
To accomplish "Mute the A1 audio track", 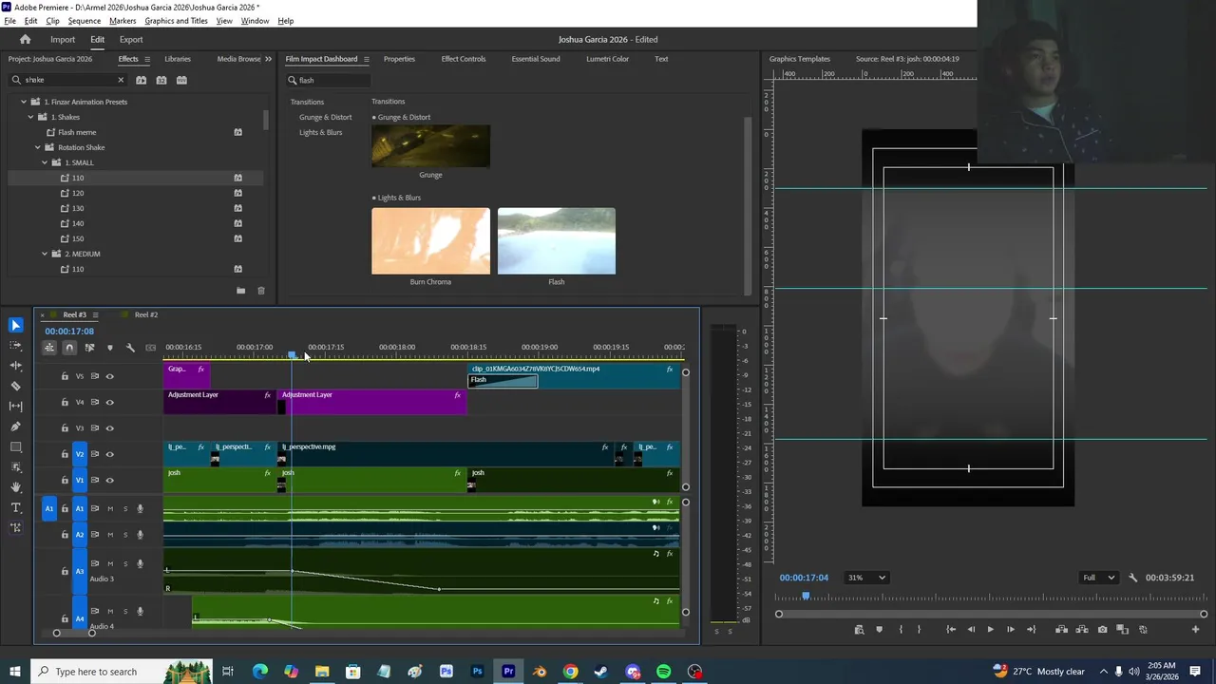I will click(x=109, y=509).
